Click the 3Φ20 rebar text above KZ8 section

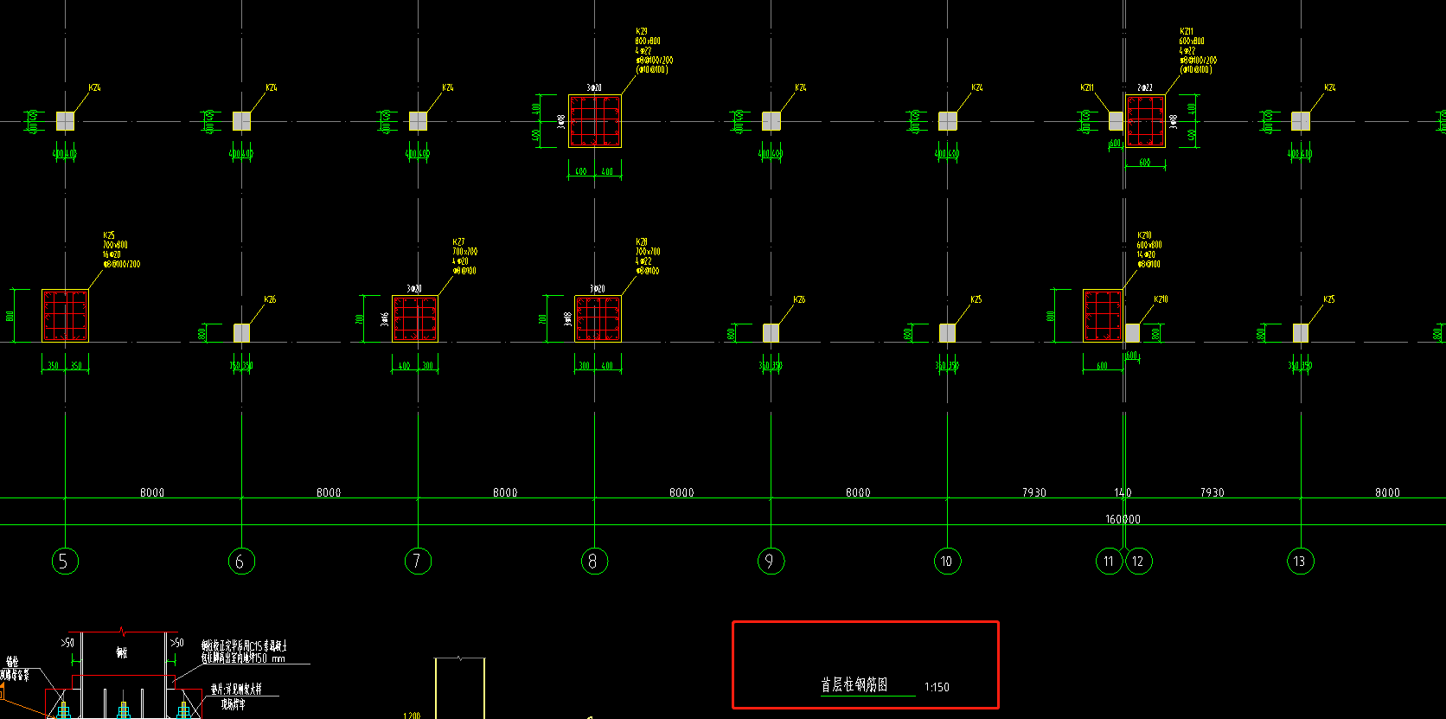[598, 288]
